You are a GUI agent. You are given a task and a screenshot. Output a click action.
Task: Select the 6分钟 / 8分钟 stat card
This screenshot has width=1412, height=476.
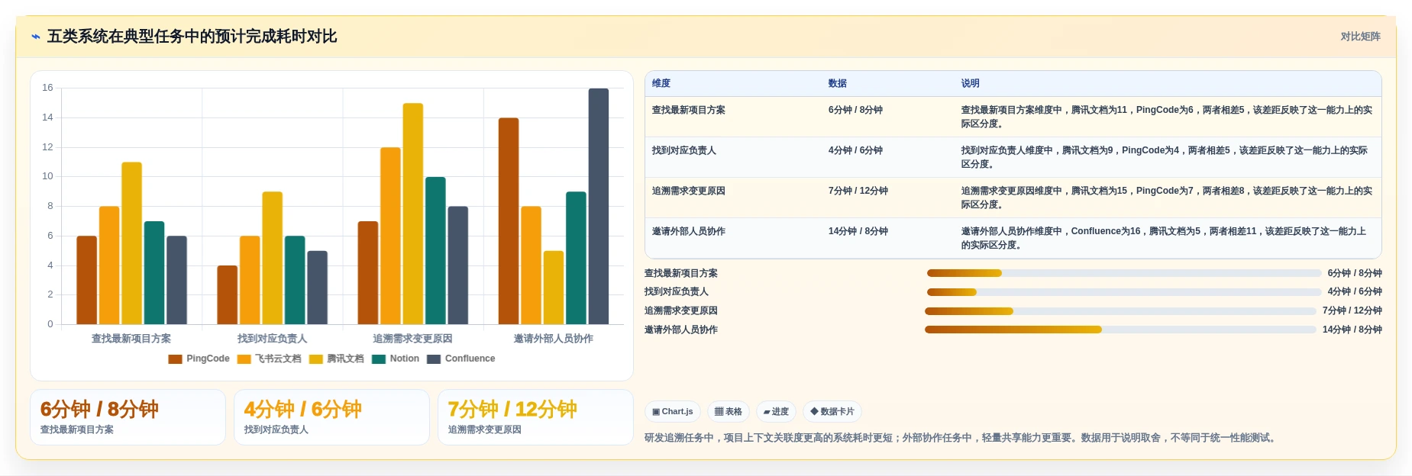point(128,417)
